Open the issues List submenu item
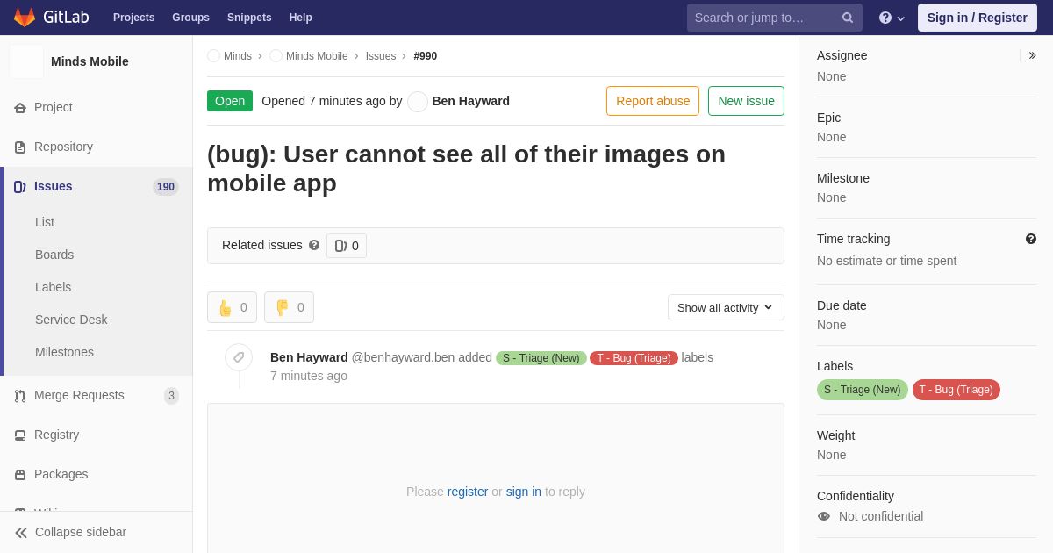This screenshot has width=1053, height=553. [x=45, y=222]
